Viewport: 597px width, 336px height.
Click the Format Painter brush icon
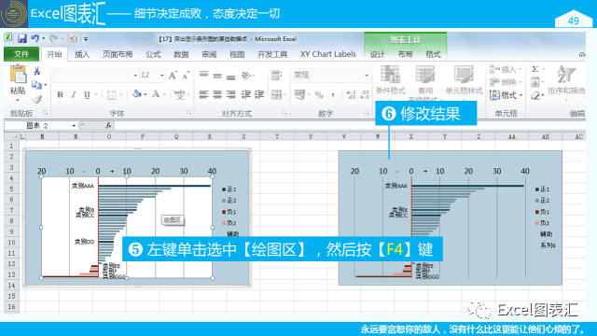(x=37, y=100)
